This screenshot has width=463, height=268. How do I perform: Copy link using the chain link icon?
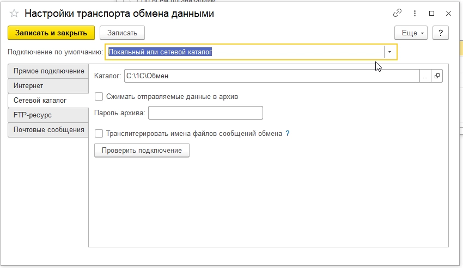[x=397, y=14]
